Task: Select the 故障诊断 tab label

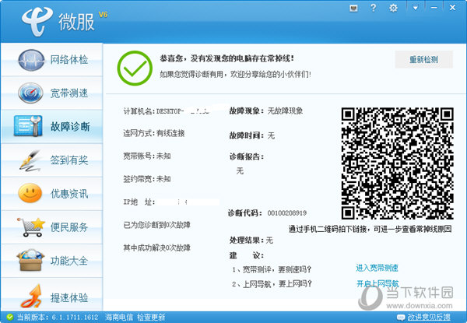Action: click(70, 127)
